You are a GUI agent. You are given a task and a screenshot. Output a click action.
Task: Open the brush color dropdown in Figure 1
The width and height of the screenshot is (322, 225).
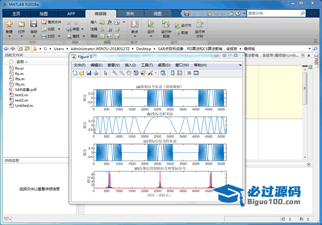(x=156, y=73)
